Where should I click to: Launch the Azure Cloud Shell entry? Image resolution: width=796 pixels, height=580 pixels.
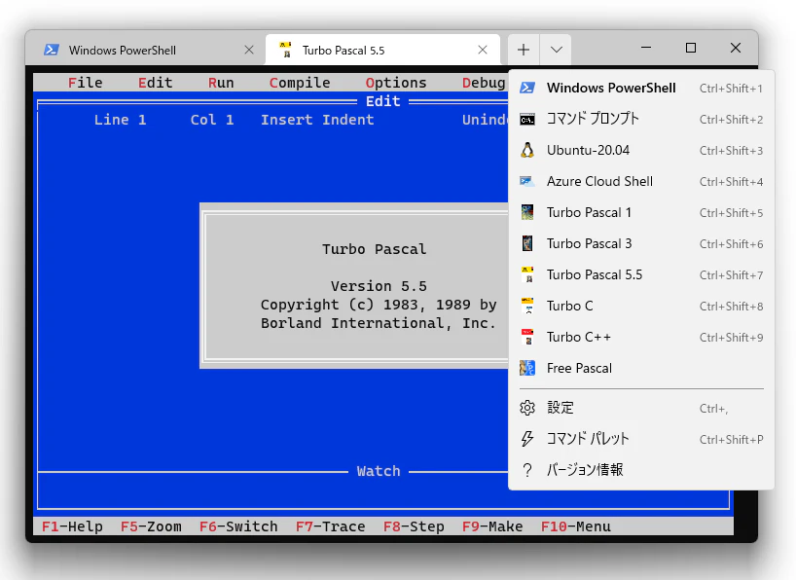point(641,181)
